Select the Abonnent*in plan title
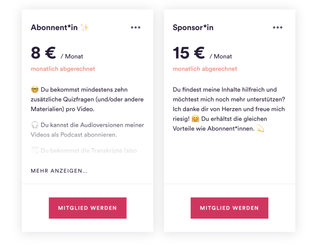The width and height of the screenshot is (315, 247). (54, 28)
